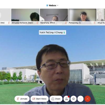Toggle Unmute microphone button

coord(22,99)
